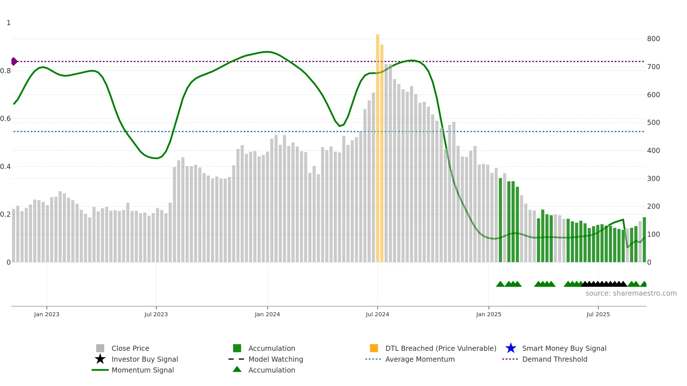Click the orange DTL Breached legend swatch
This screenshot has width=687, height=386.
tap(374, 348)
